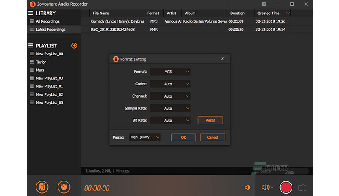The image size is (339, 196).
Task: Click the Various Ar artist cell
Action: point(173,21)
